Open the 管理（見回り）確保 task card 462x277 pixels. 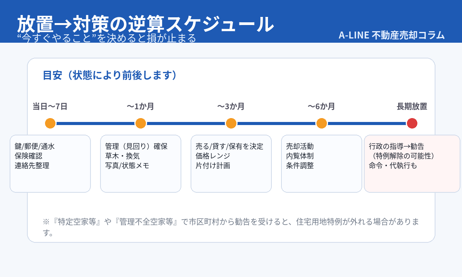tap(141, 164)
